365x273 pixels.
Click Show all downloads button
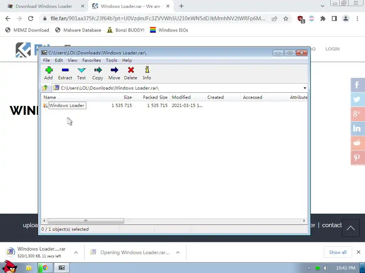tap(338, 252)
